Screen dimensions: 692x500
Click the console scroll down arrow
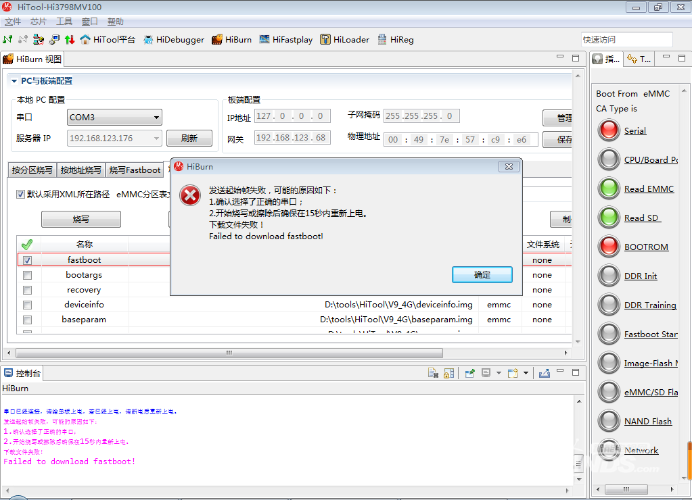(579, 479)
